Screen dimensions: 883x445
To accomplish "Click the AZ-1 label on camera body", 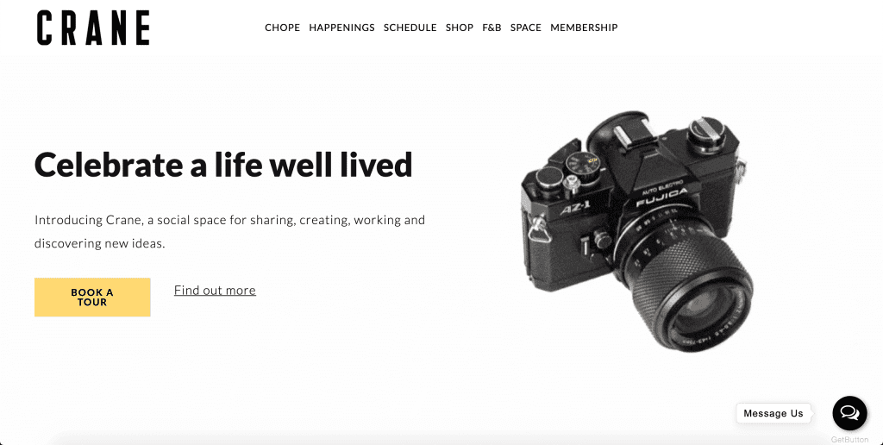I will pos(575,209).
